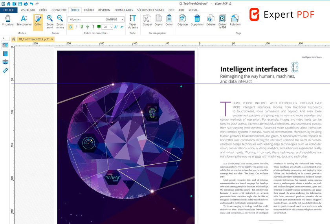The width and height of the screenshot is (330, 224).
Task: Switch to the CRÉER ribbon tab
Action: (43, 10)
